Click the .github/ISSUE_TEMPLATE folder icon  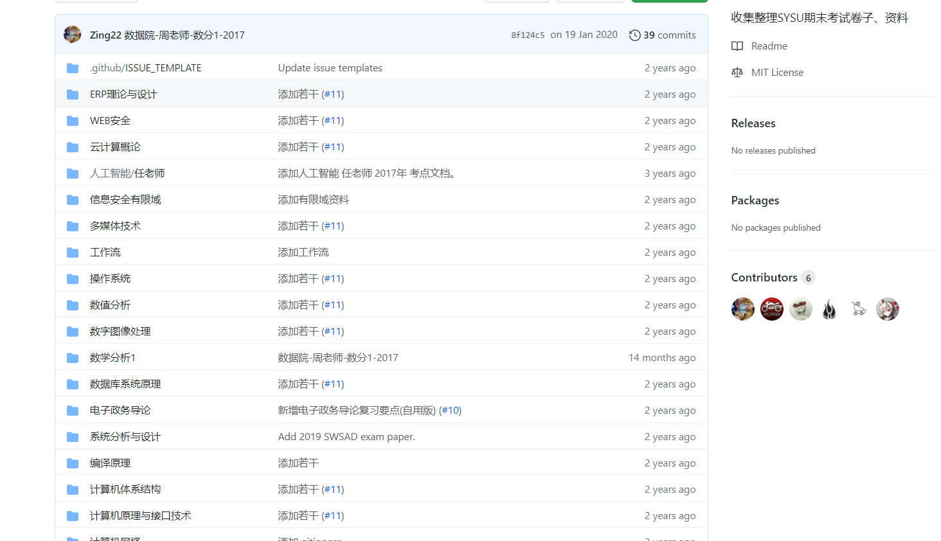[72, 67]
